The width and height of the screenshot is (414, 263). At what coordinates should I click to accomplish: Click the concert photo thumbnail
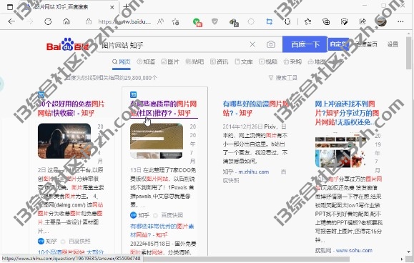64,141
